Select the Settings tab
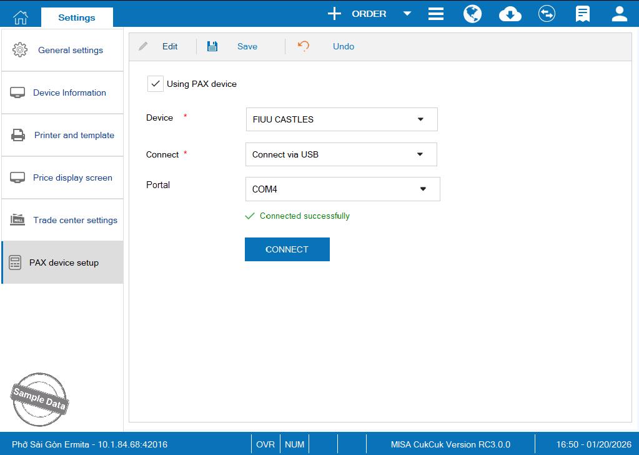Viewport: 639px width, 455px height. point(77,17)
